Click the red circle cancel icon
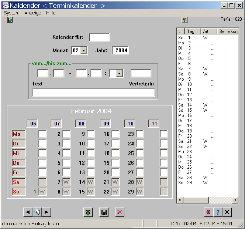 [x=208, y=212]
